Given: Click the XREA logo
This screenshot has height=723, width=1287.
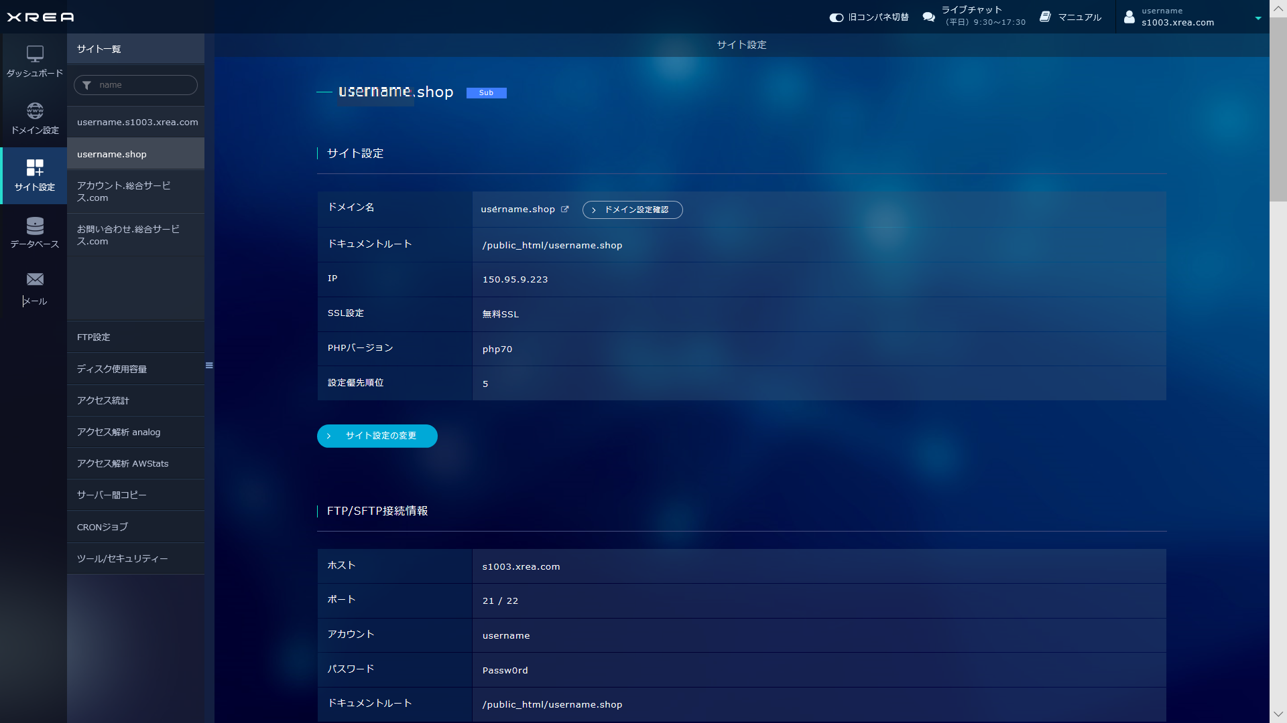Looking at the screenshot, I should [x=40, y=17].
